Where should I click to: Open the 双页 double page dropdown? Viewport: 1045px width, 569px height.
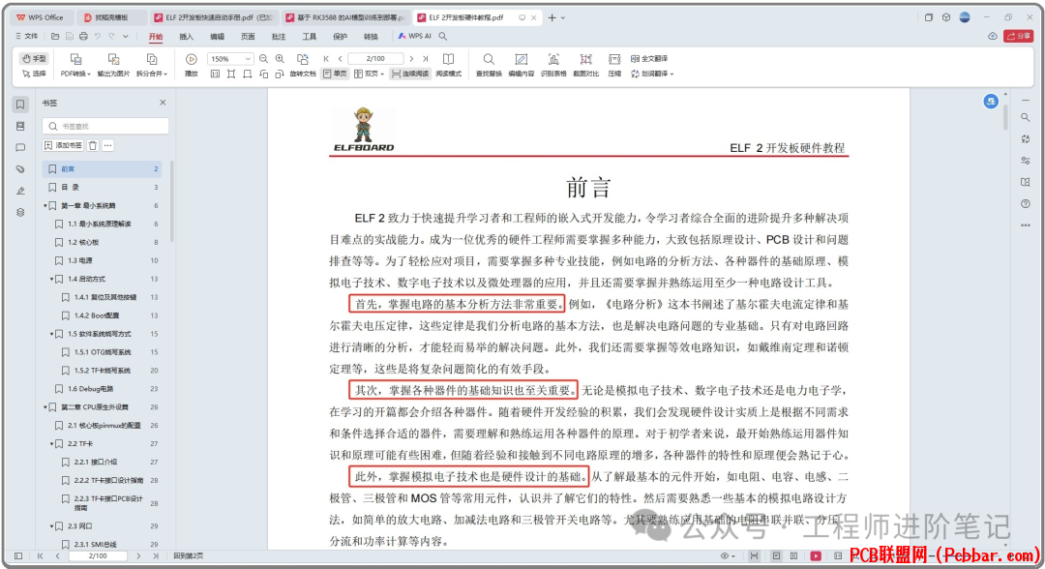[370, 74]
